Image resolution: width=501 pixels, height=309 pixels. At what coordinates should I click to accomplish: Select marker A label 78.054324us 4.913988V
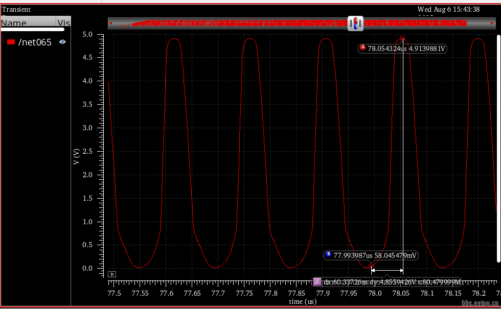point(402,49)
